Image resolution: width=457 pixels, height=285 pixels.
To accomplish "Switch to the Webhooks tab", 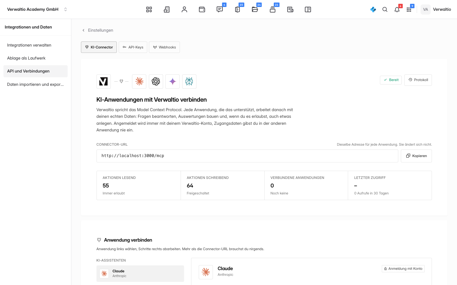I will click(x=164, y=47).
